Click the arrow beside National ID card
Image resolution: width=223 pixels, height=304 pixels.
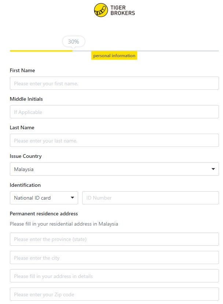72,198
